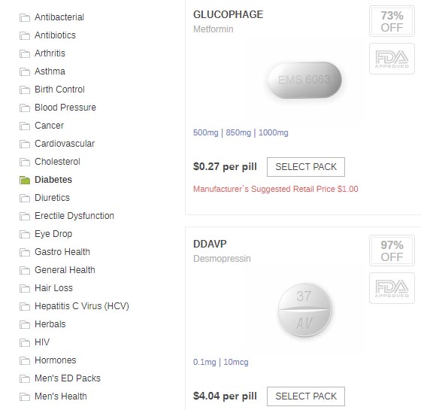Viewport: 421px width, 410px height.
Task: Select pack for DDAVP
Action: tap(306, 396)
